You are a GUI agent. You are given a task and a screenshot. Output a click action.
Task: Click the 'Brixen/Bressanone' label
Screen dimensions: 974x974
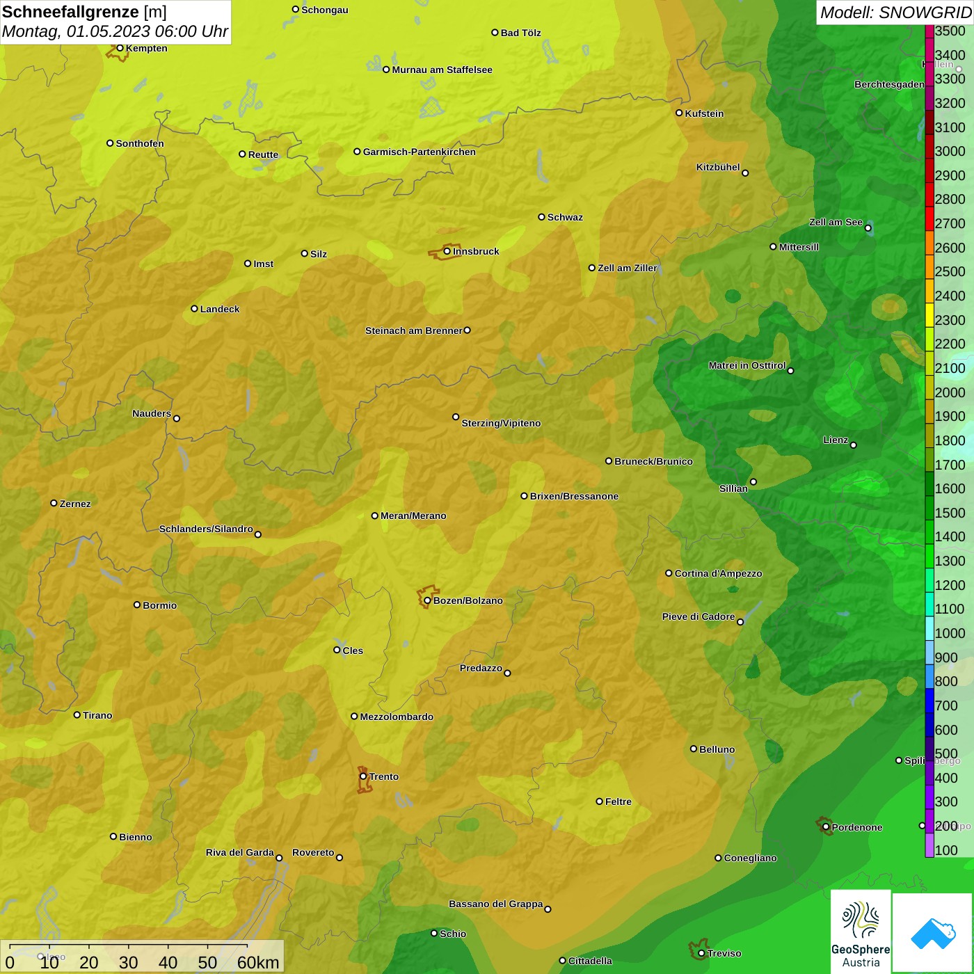coord(574,496)
